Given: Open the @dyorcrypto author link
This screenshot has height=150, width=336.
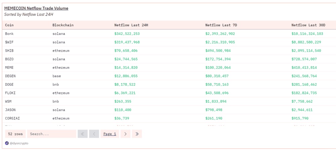Looking at the screenshot, I should pos(19,143).
